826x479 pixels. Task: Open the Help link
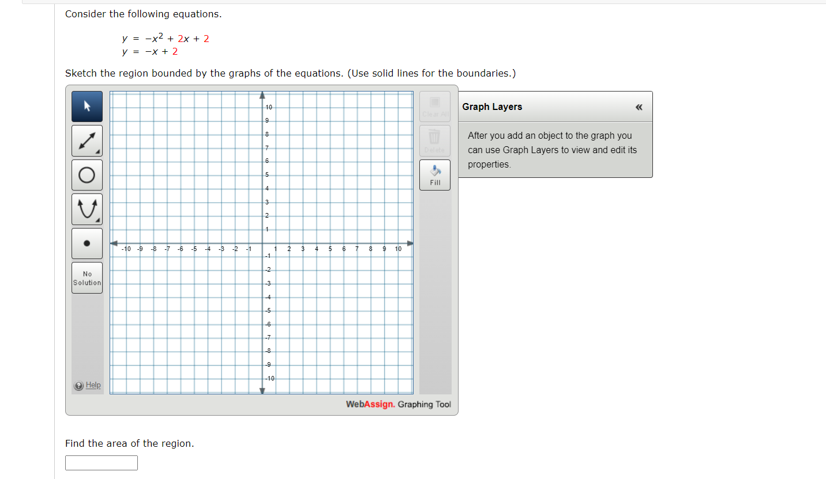[x=92, y=385]
